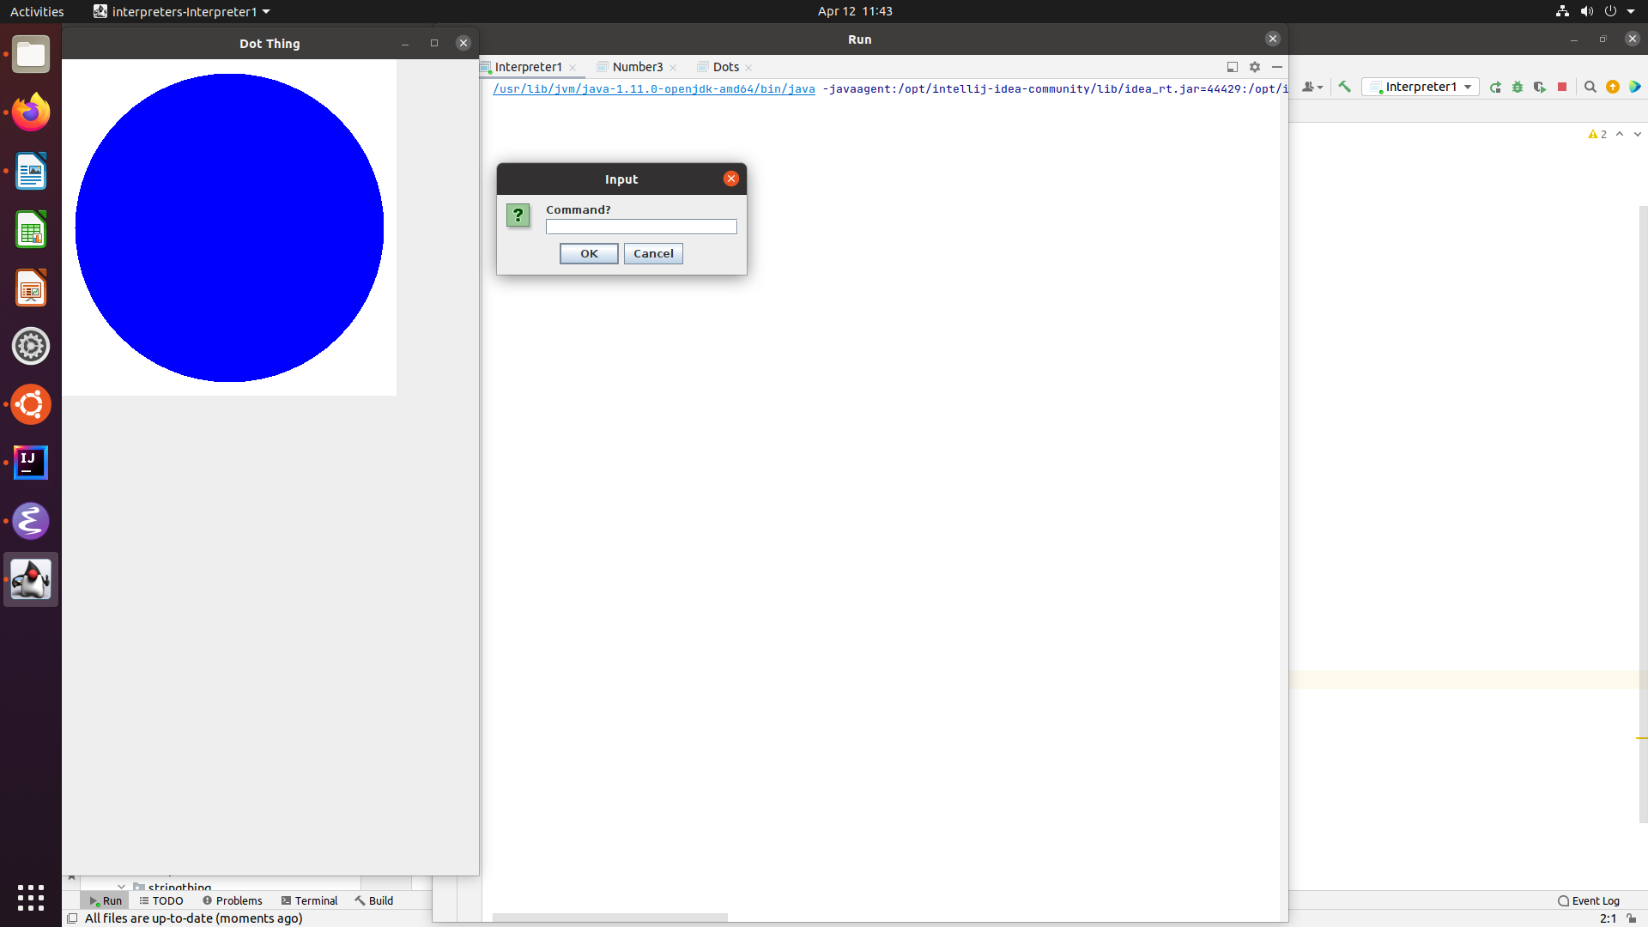Image resolution: width=1648 pixels, height=927 pixels.
Task: Open the Event Log panel
Action: pyautogui.click(x=1589, y=900)
